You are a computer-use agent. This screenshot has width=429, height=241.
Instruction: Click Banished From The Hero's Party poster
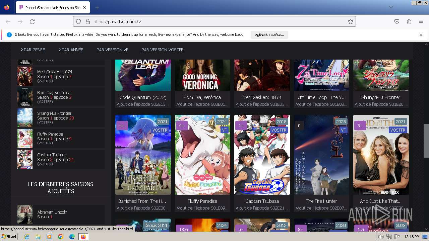[143, 155]
